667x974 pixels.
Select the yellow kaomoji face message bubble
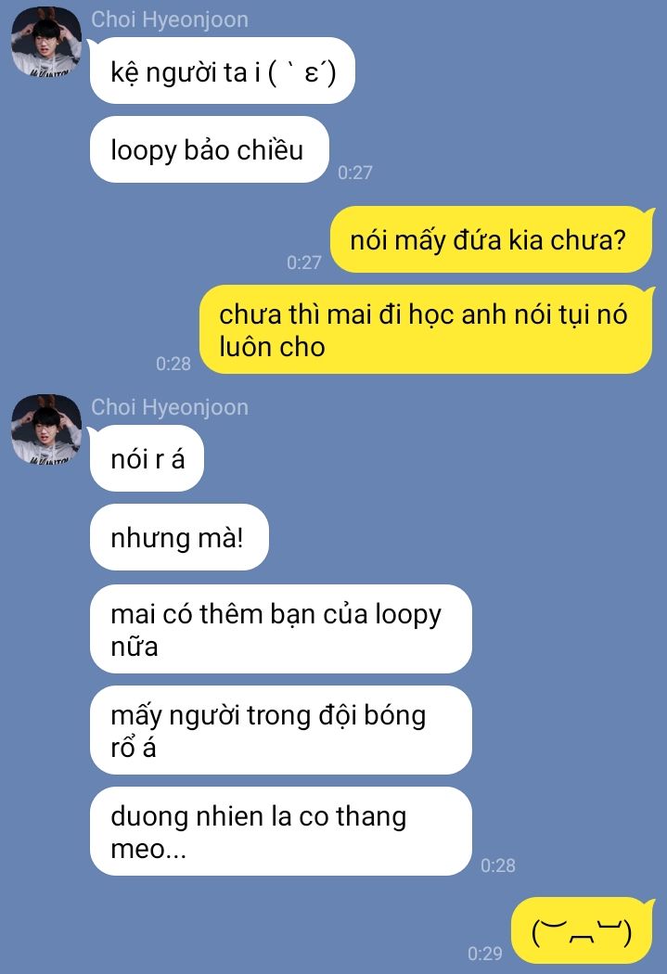[x=582, y=930]
